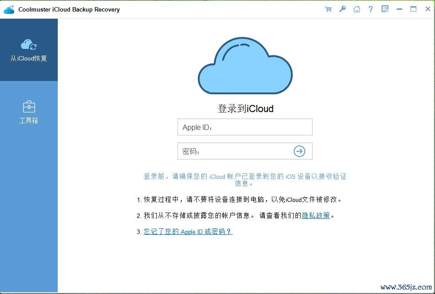The image size is (435, 294).
Task: Open the 隐私政策 privacy policy link
Action: 316,215
